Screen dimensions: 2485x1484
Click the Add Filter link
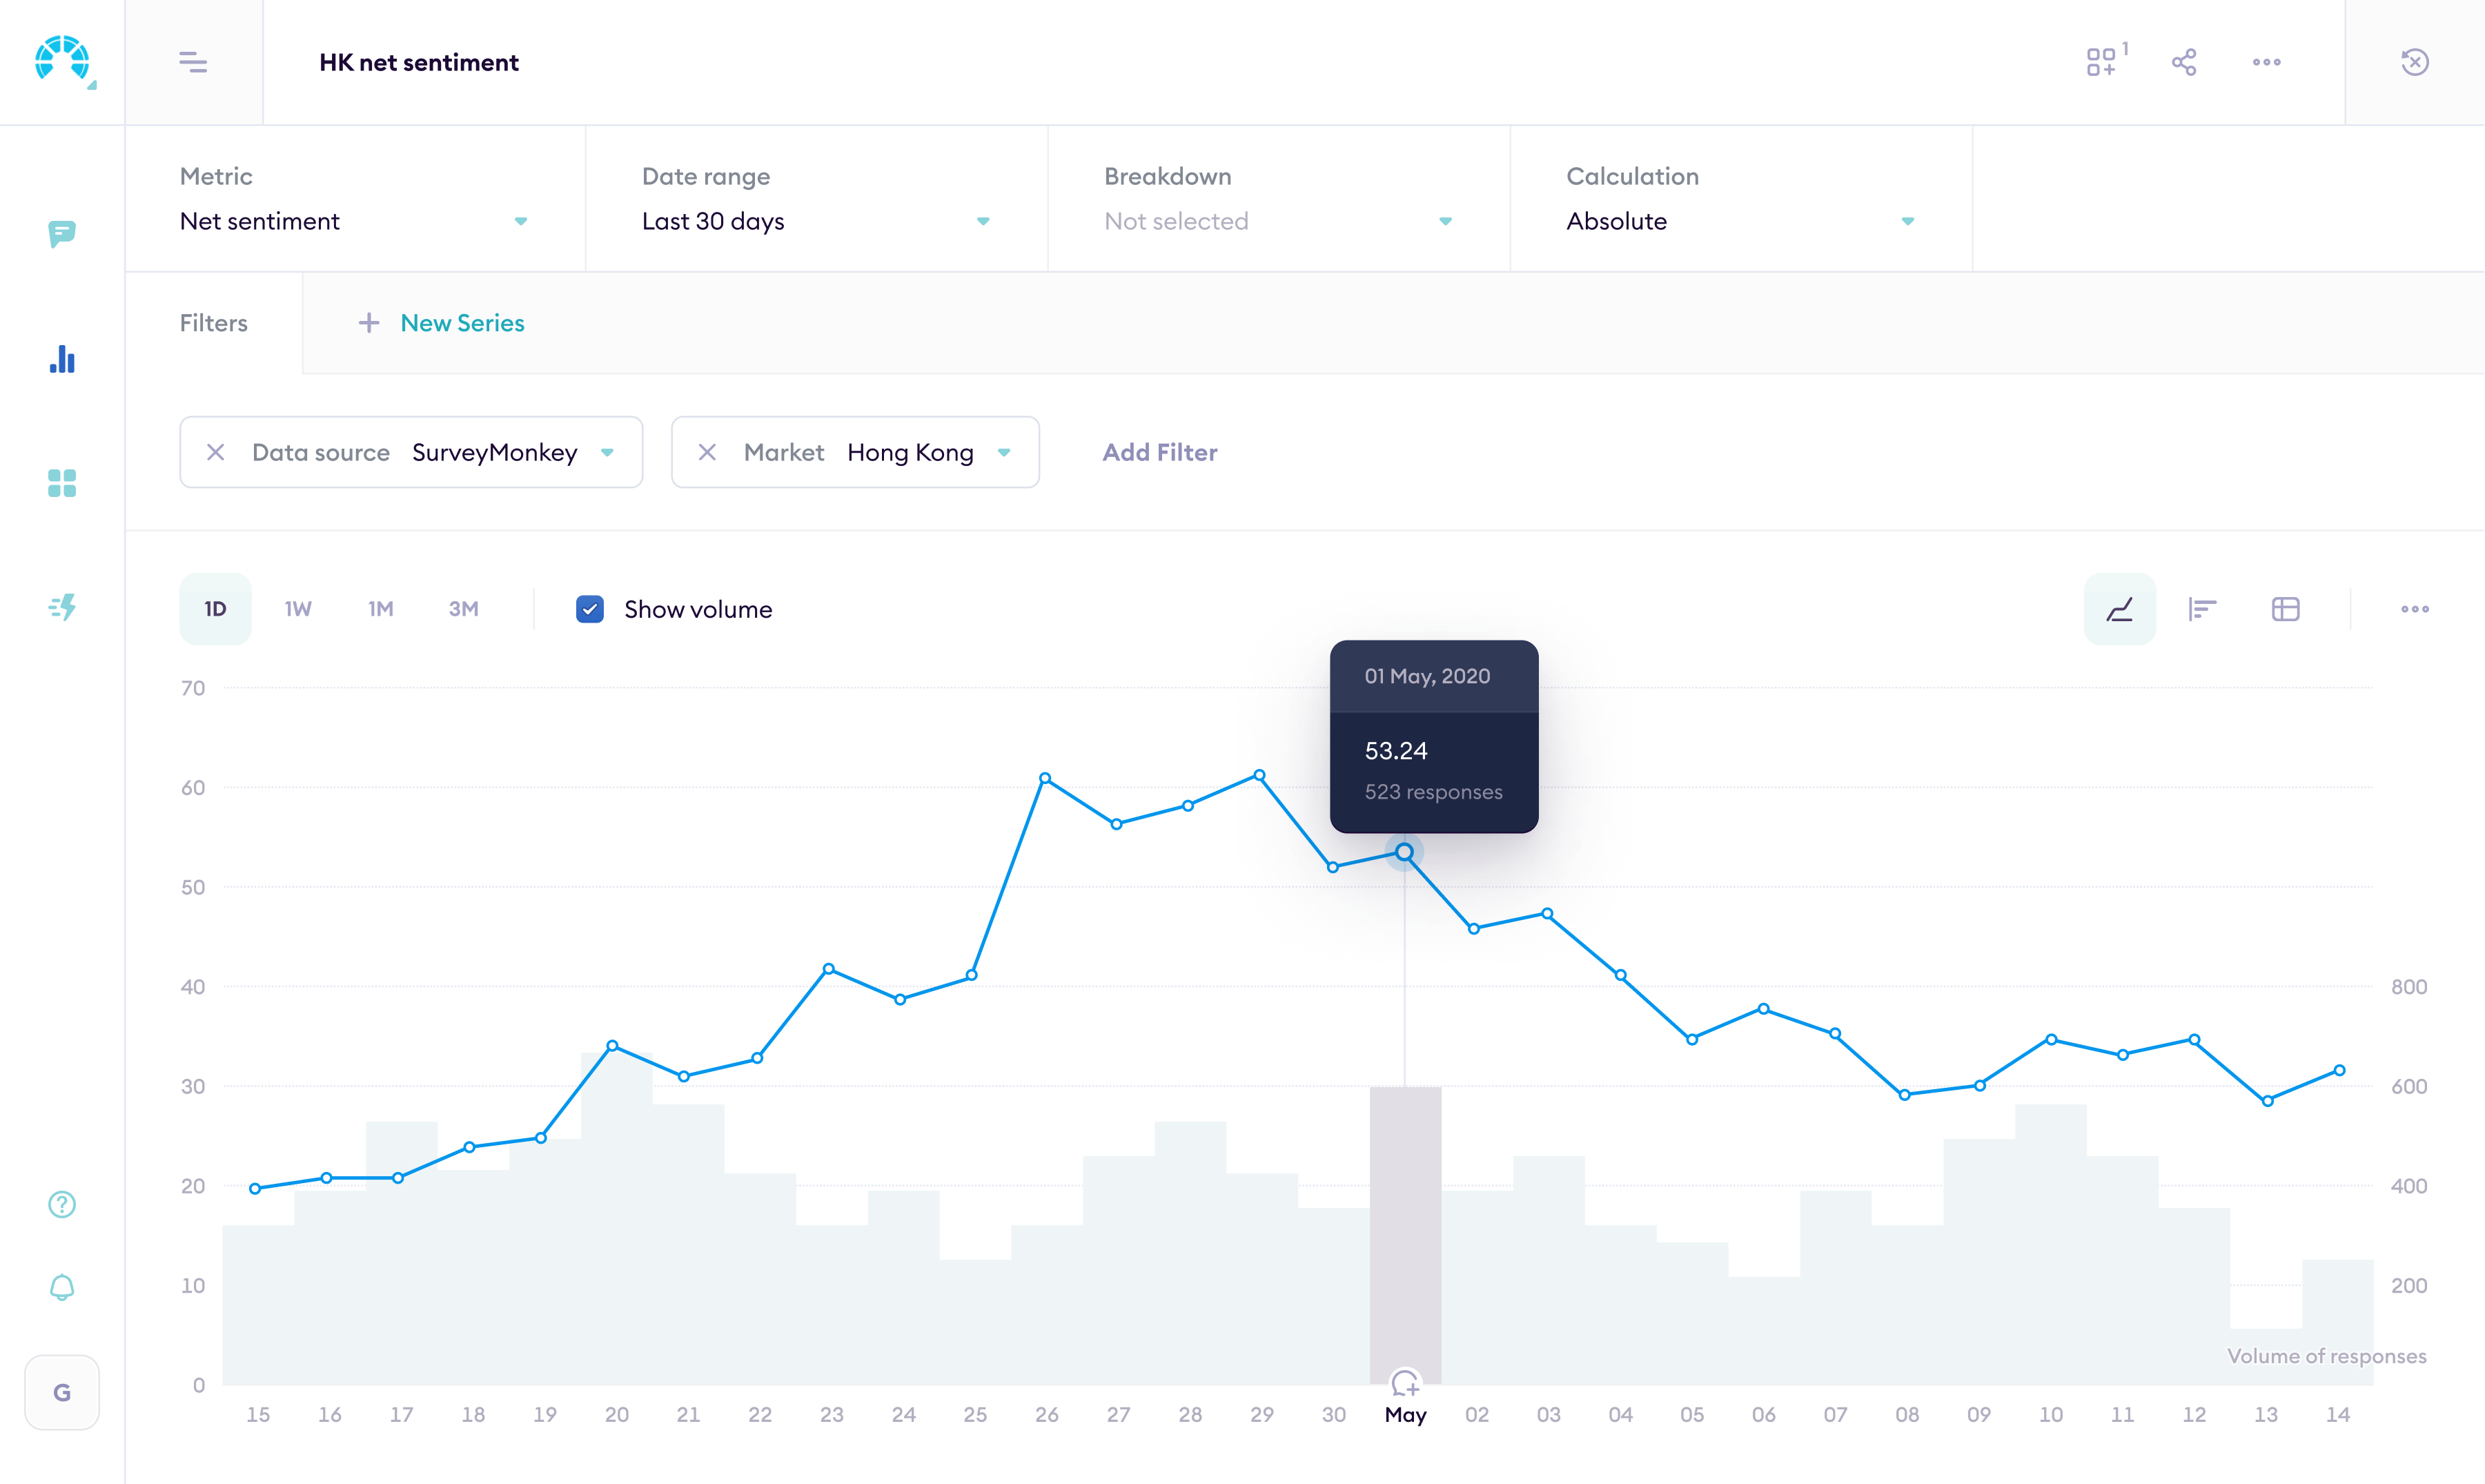(x=1159, y=452)
